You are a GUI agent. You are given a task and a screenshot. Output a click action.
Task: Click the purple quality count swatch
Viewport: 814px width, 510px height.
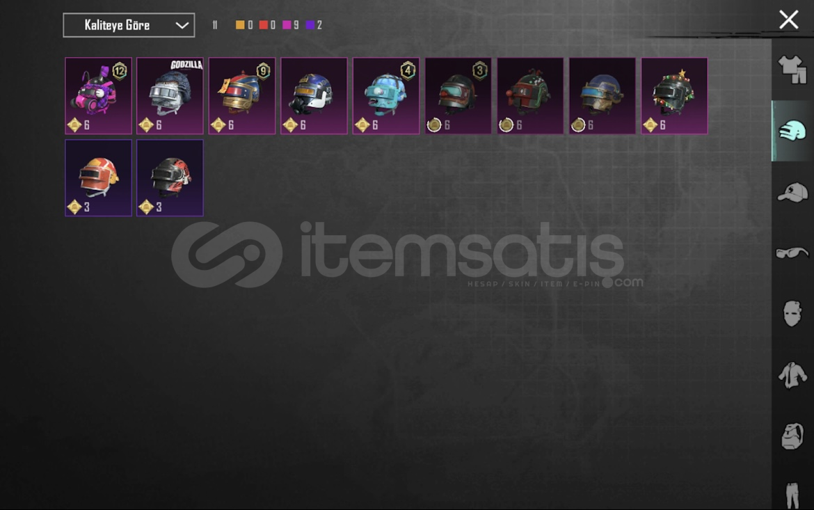(x=310, y=25)
